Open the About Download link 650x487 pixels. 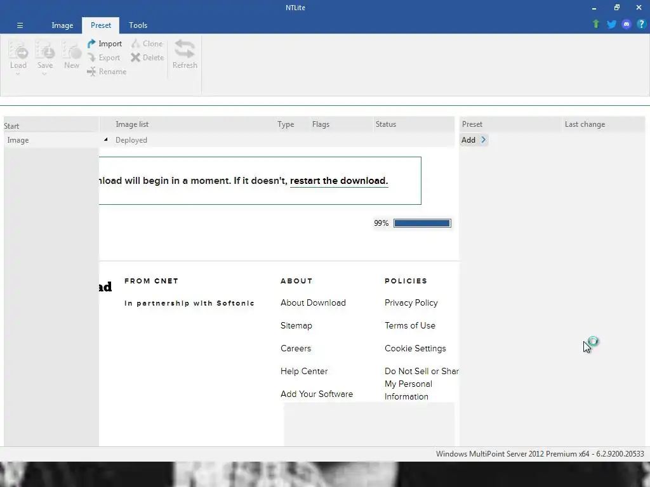313,302
